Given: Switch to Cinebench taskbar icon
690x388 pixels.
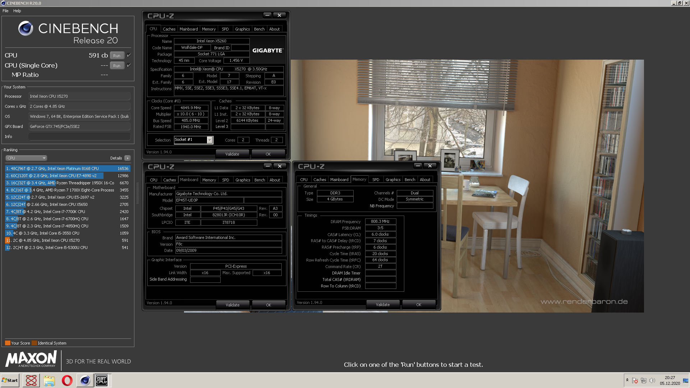Looking at the screenshot, I should [x=85, y=380].
